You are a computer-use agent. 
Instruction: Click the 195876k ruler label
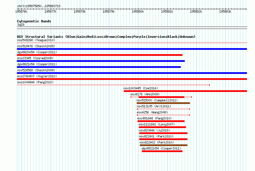[x=21, y=11]
